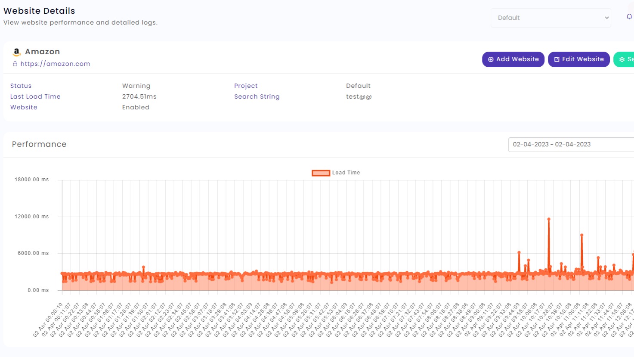Click the green gear settings icon
The width and height of the screenshot is (634, 357).
(622, 59)
